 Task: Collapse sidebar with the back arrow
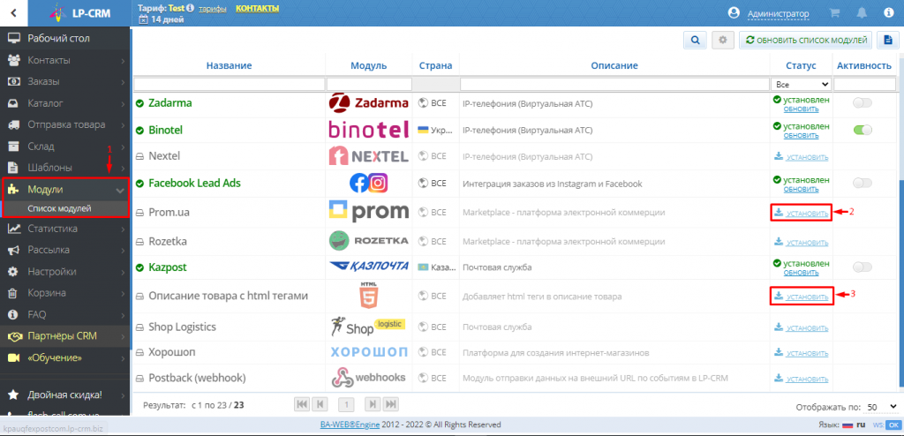tap(13, 12)
